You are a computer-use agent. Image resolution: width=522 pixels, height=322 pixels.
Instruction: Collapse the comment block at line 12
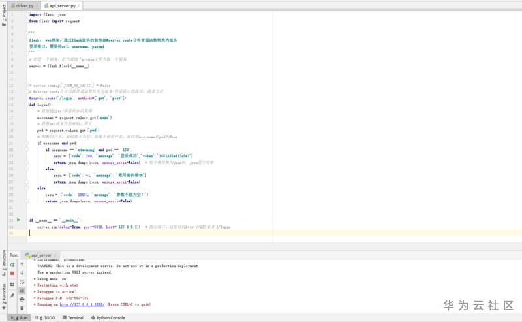pyautogui.click(x=27, y=86)
